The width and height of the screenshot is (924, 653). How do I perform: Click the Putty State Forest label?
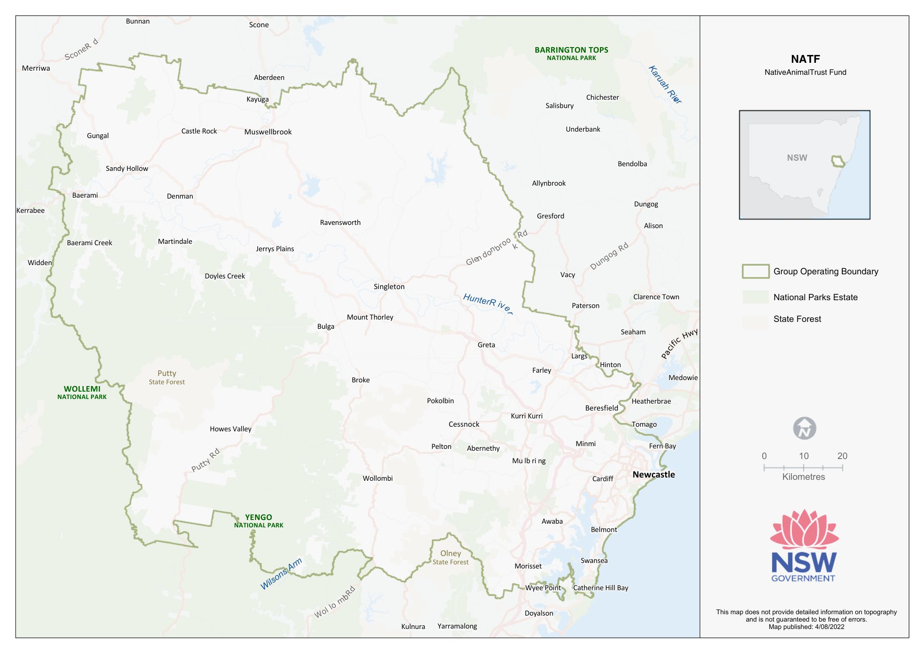pyautogui.click(x=167, y=377)
